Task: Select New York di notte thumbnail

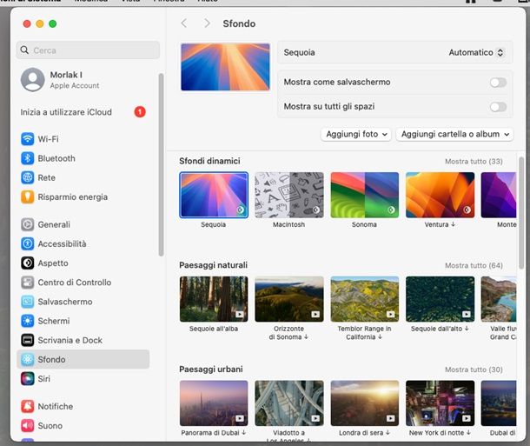Action: coord(441,403)
